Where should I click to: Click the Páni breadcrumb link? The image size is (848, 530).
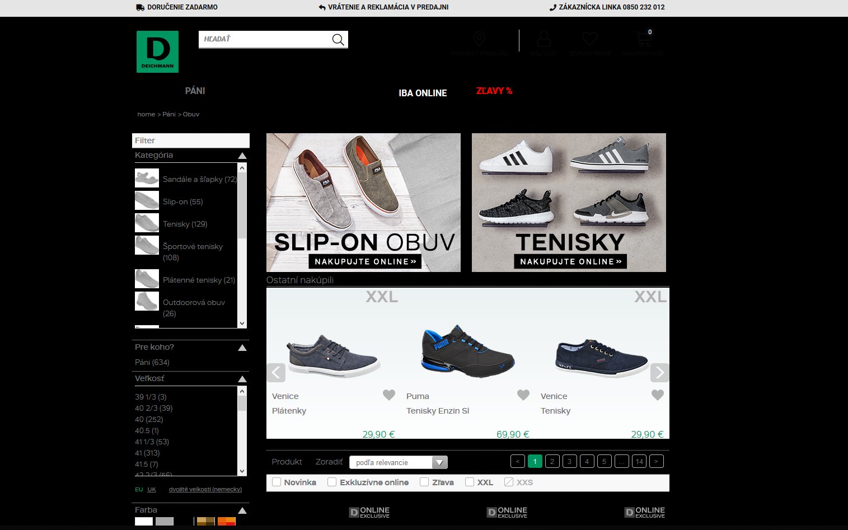coord(169,114)
